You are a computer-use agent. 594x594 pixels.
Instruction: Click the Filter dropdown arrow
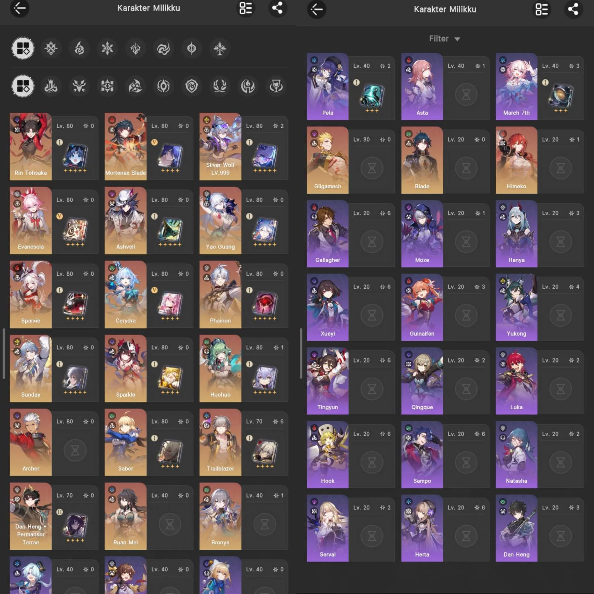point(457,39)
